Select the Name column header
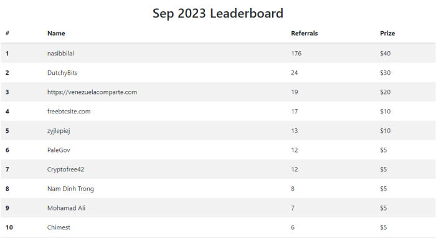 coord(56,34)
